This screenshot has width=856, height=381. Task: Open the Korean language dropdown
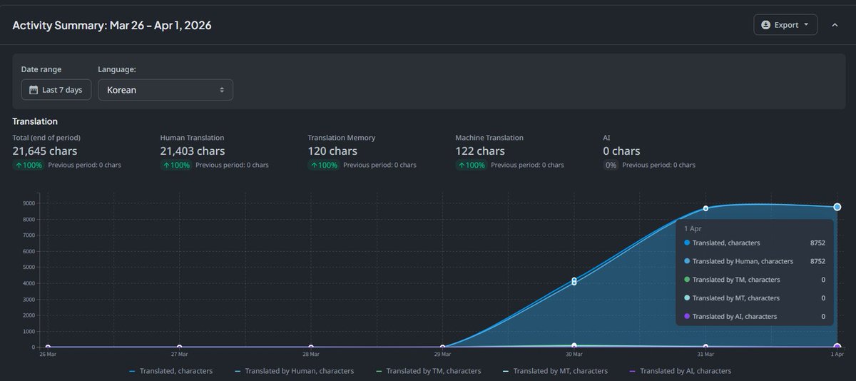tap(165, 90)
